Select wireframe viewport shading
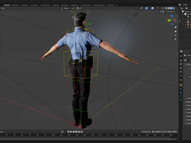191x143 pixels. coord(166,8)
